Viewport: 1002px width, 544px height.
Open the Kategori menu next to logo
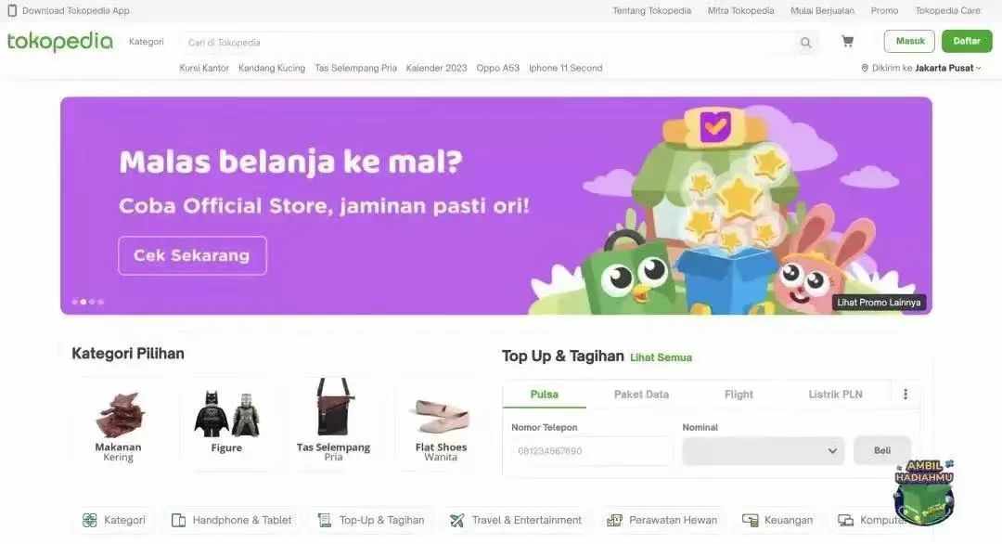coord(147,42)
